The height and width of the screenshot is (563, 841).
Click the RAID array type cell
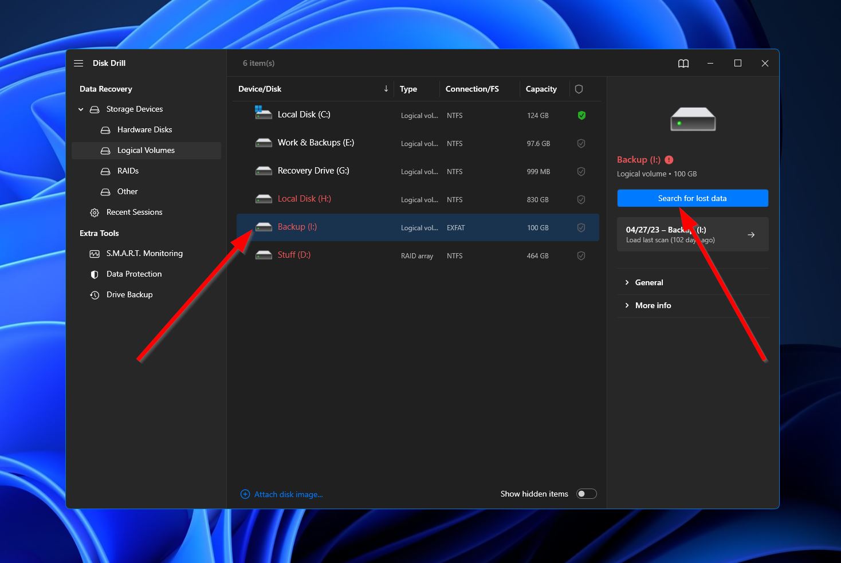(x=417, y=256)
